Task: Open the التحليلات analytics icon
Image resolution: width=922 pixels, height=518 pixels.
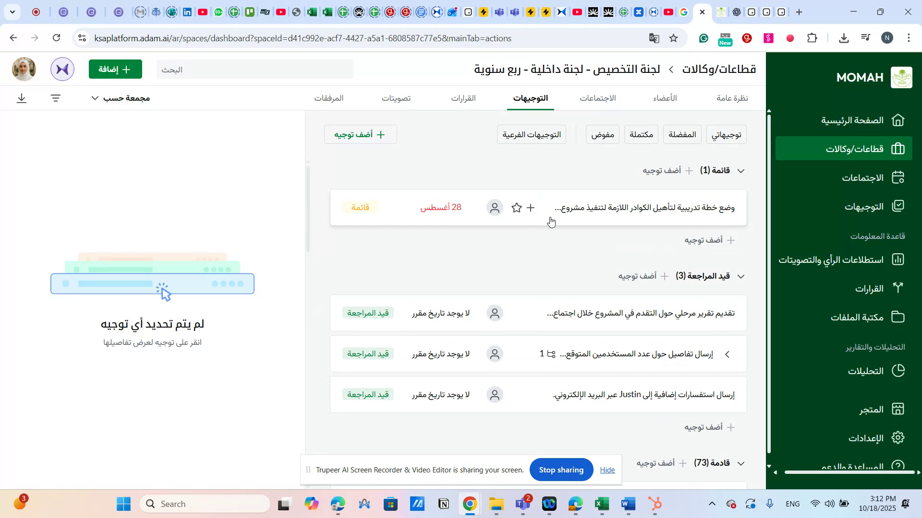Action: coord(898,370)
